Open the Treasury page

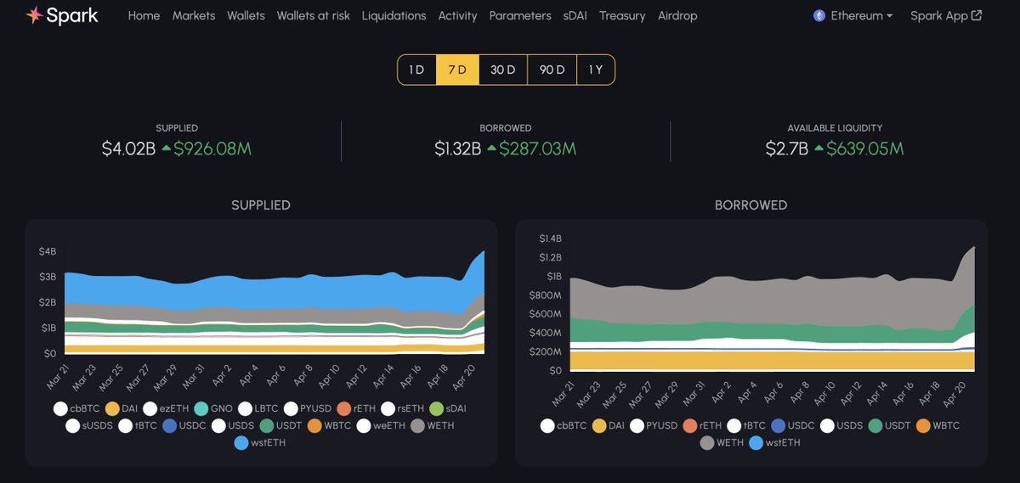pos(622,15)
